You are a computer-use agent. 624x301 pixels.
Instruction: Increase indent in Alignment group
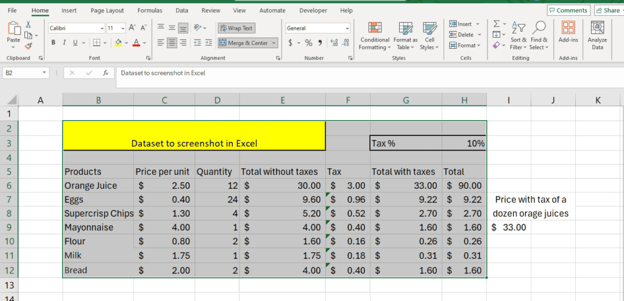click(208, 43)
